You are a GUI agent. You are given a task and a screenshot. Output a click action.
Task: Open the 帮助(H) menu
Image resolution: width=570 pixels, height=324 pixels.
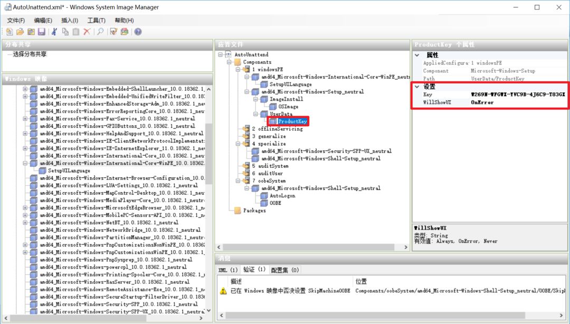[x=124, y=21]
